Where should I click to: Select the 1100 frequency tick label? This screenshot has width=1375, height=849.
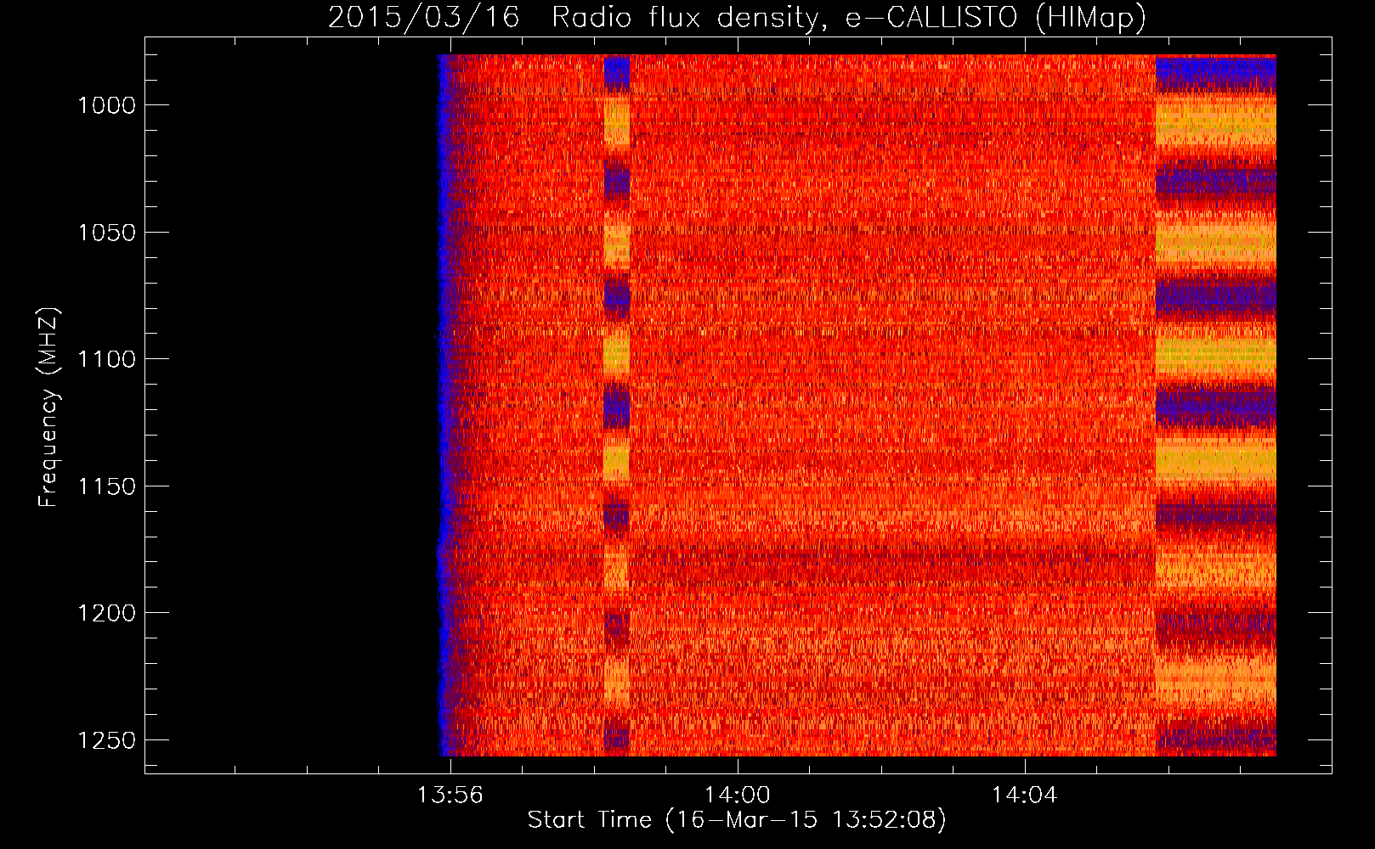pyautogui.click(x=106, y=359)
